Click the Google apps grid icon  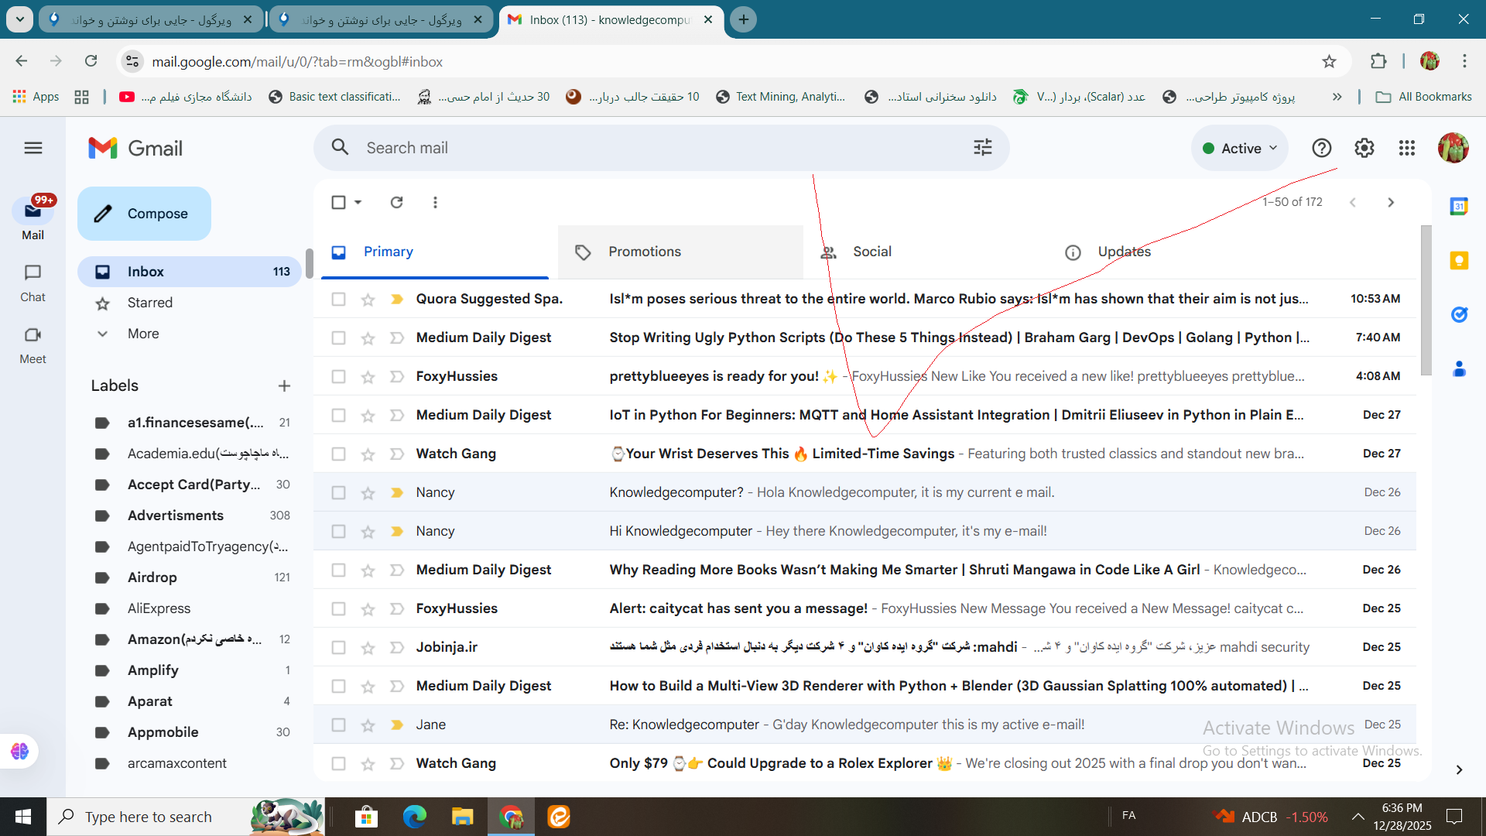1406,148
